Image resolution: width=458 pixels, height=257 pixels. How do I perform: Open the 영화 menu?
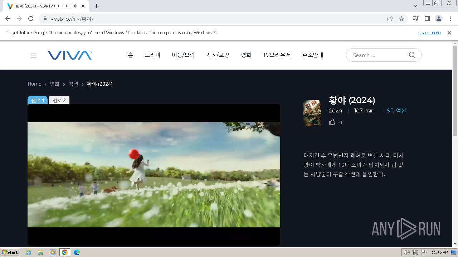pyautogui.click(x=246, y=55)
